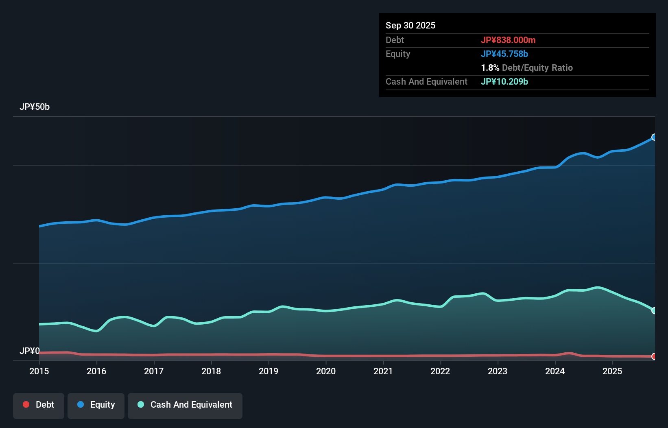Click the 2021 x-axis label
The image size is (668, 428).
(383, 371)
